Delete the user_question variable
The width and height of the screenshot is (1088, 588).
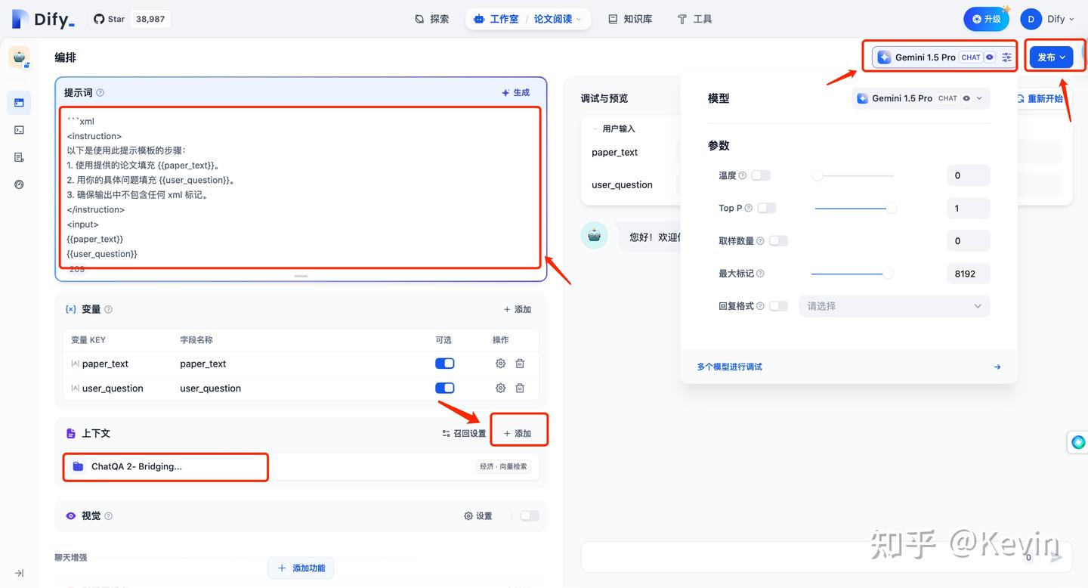(520, 388)
